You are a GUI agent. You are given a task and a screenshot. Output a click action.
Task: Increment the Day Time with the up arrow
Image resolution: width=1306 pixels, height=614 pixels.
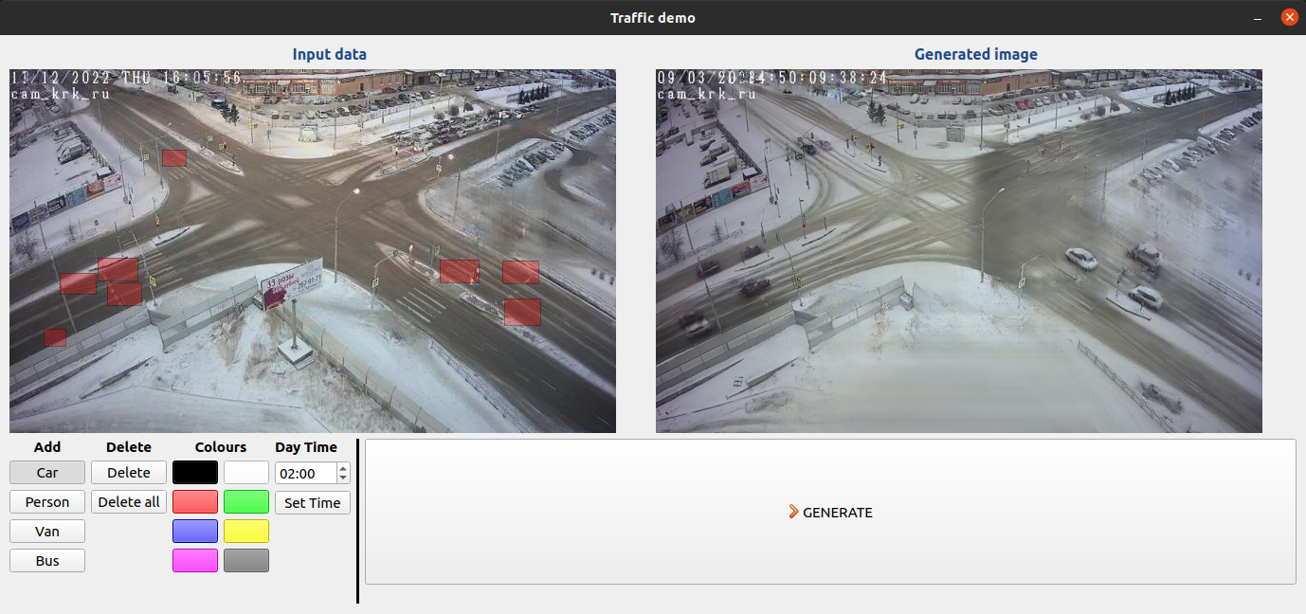pyautogui.click(x=342, y=467)
